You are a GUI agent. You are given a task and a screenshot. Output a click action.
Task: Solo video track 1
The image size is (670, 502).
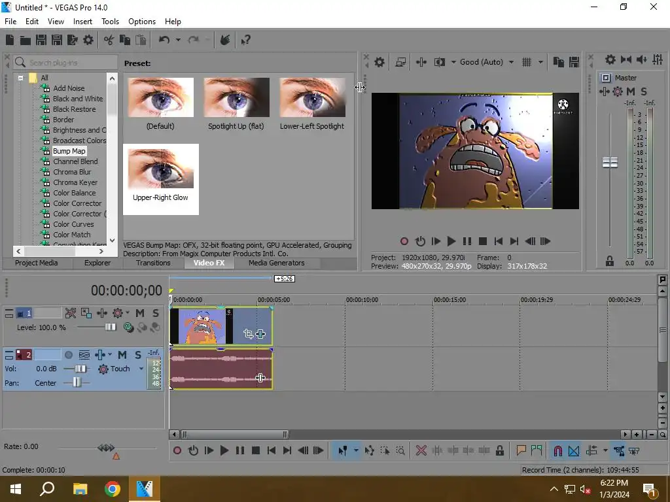156,313
